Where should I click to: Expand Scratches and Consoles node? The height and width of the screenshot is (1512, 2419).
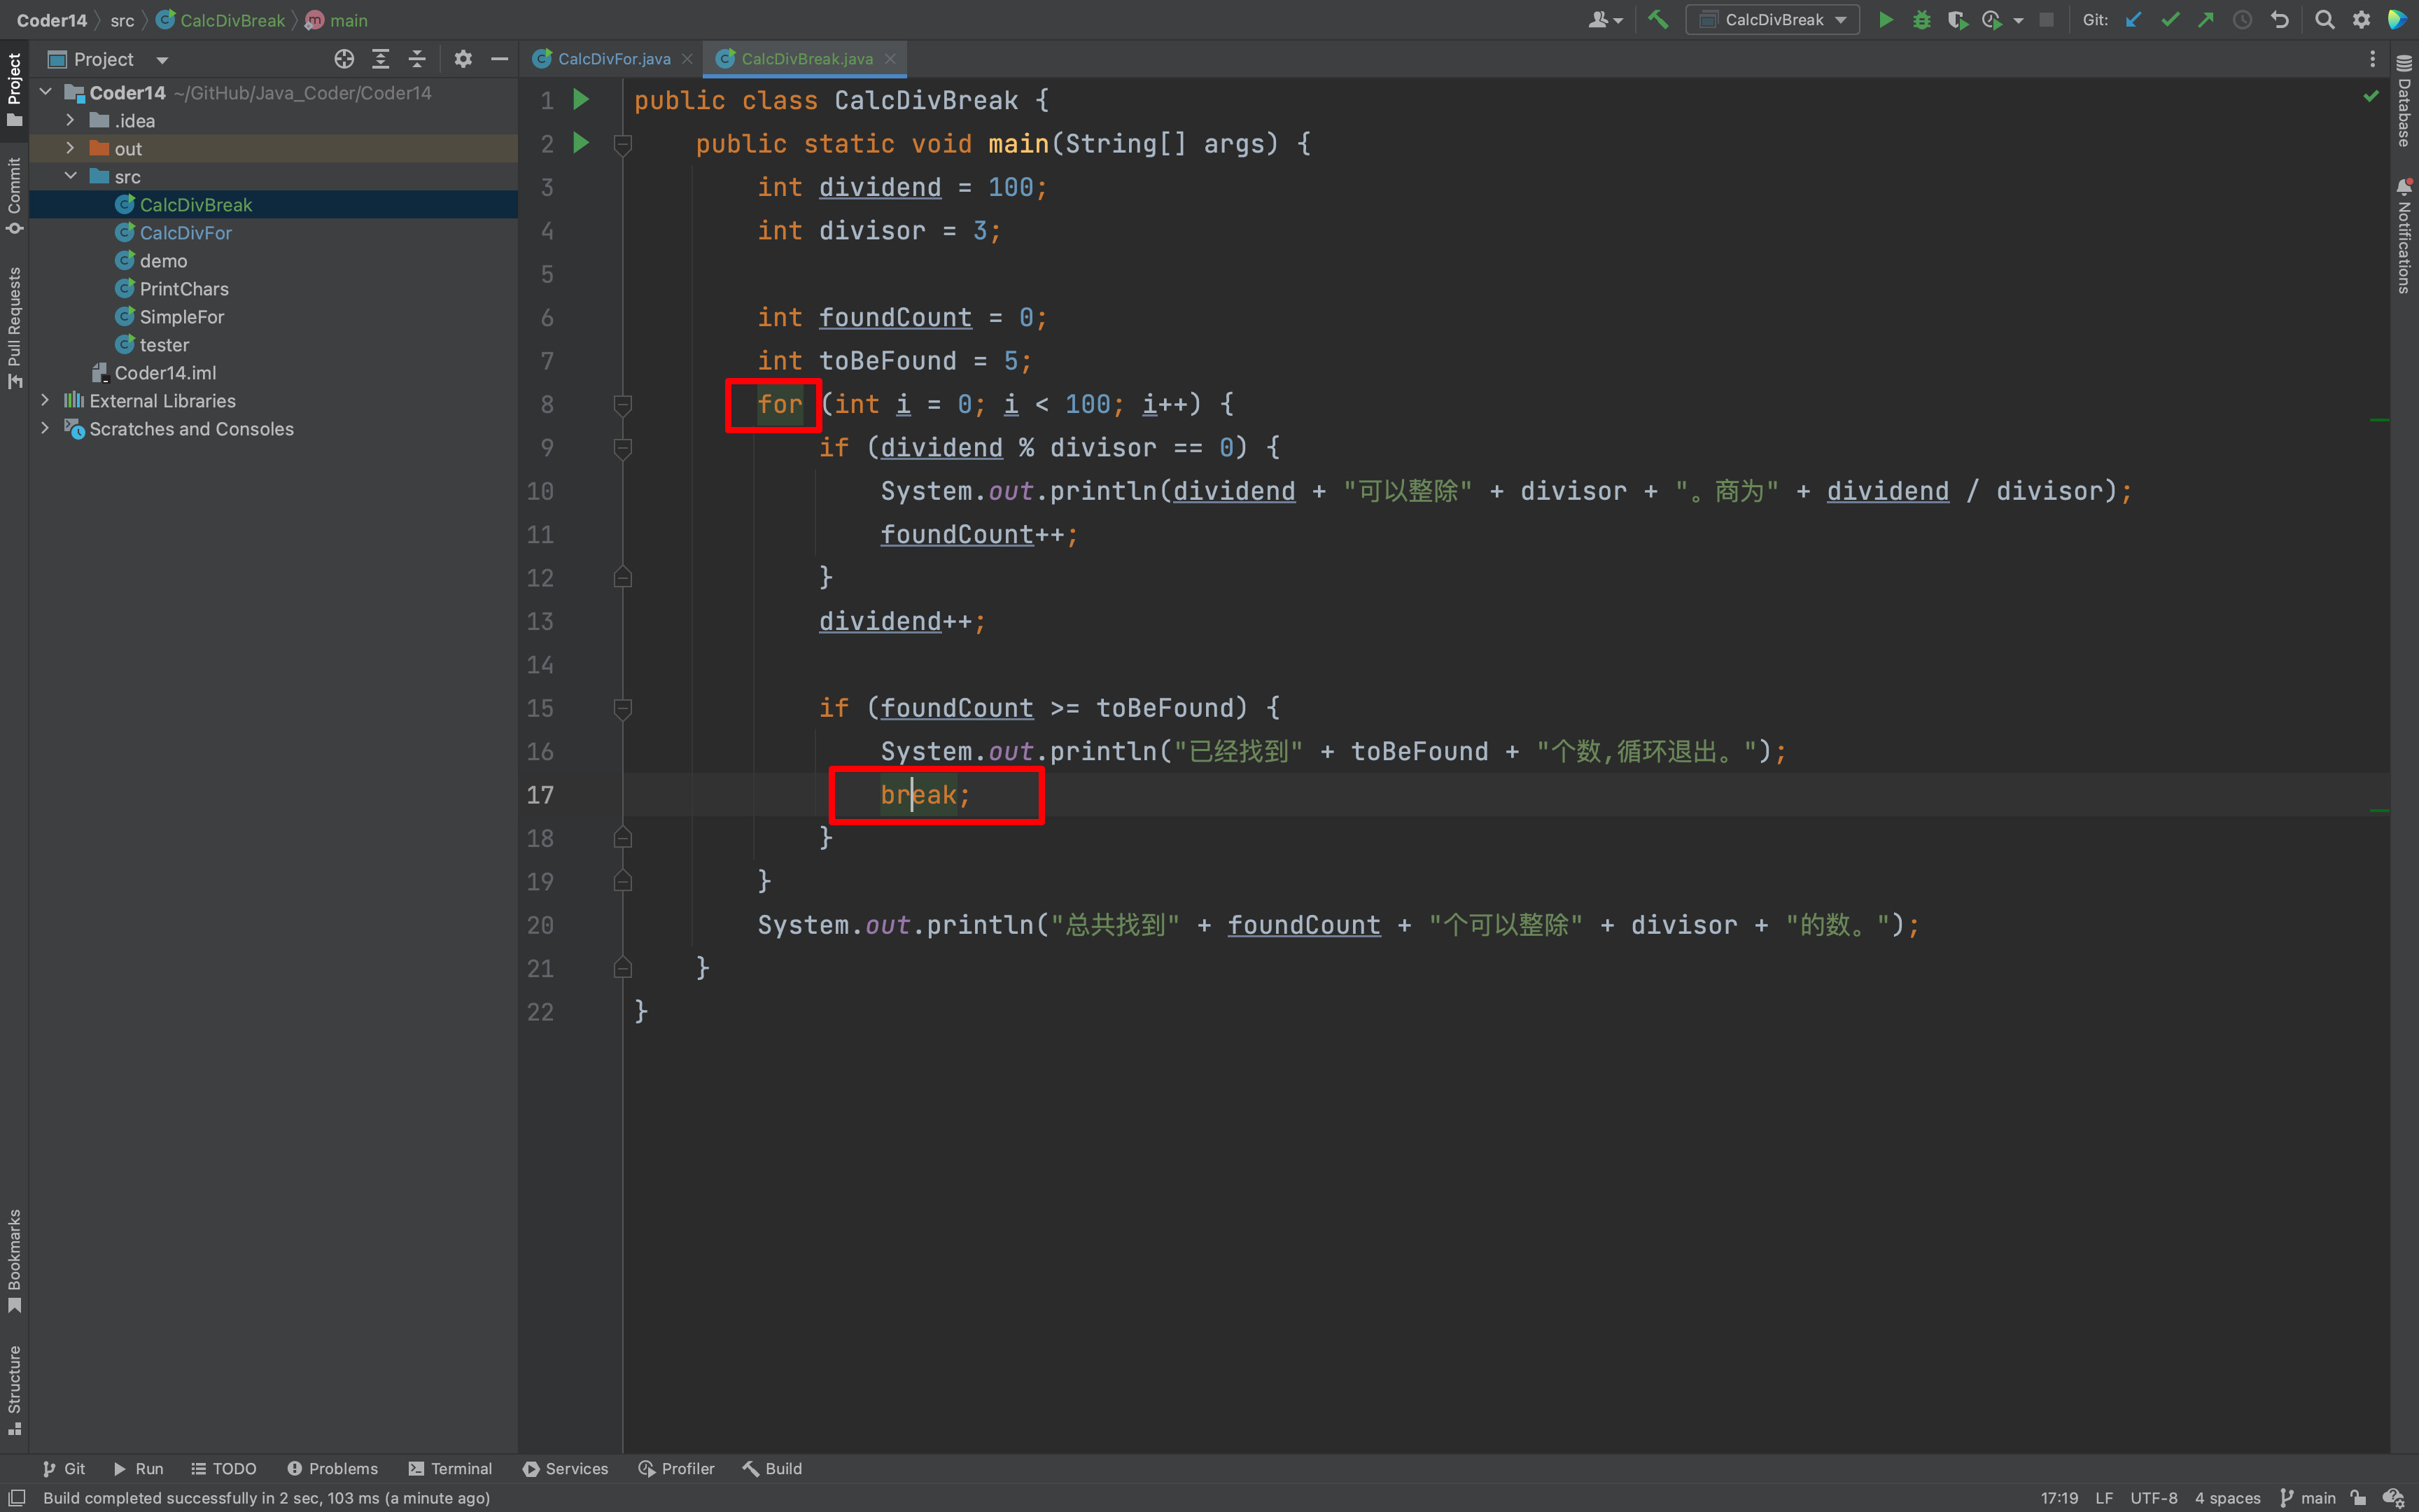coord(45,428)
